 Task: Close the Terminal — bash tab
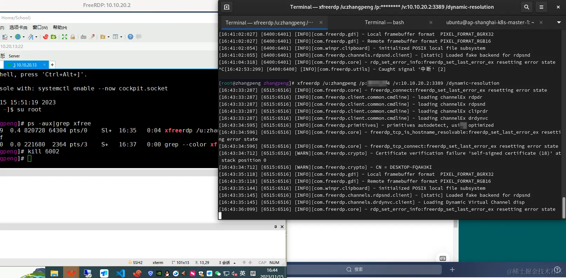click(x=431, y=22)
